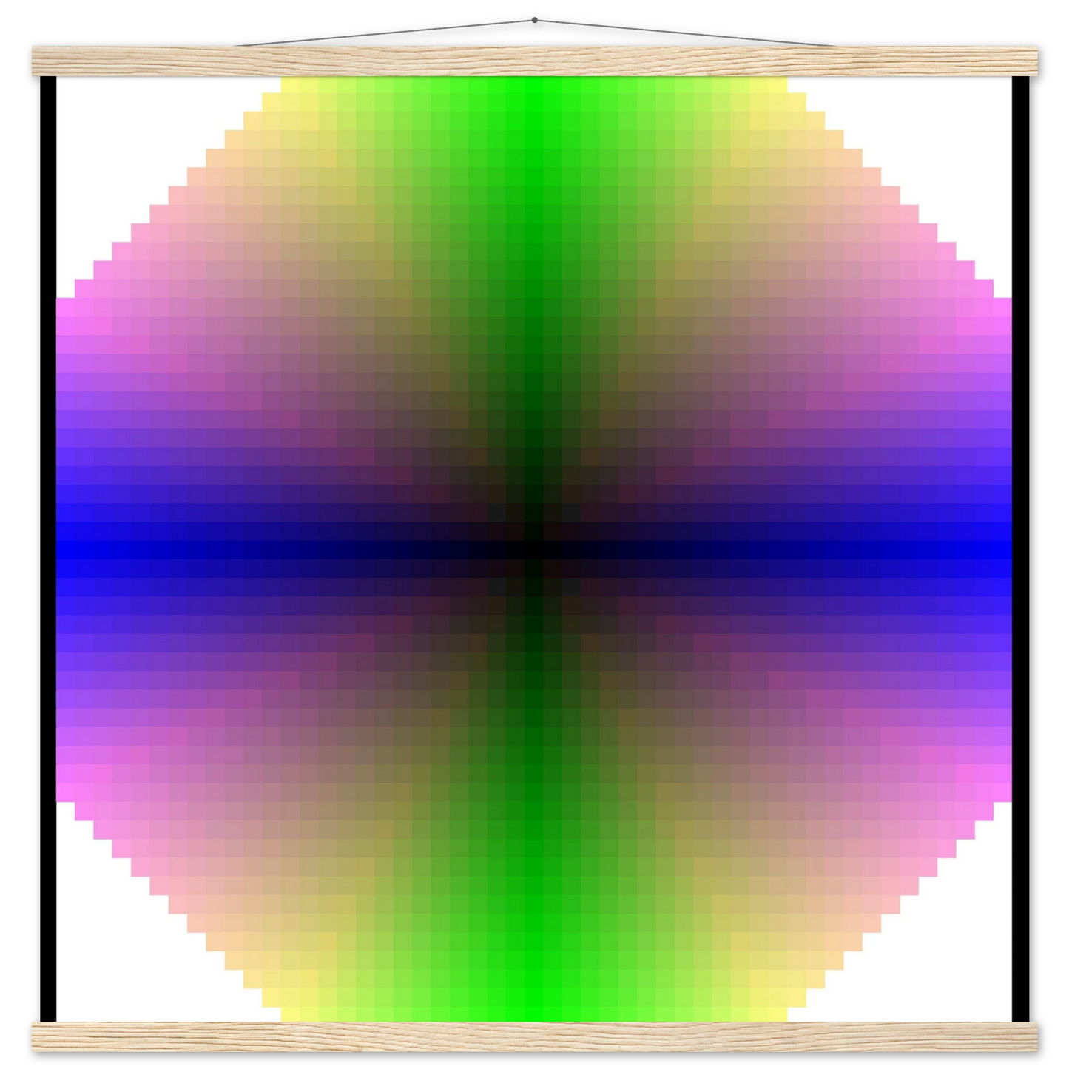Image resolution: width=1069 pixels, height=1069 pixels.
Task: Click the top wooden hanger bar
Action: tap(534, 61)
